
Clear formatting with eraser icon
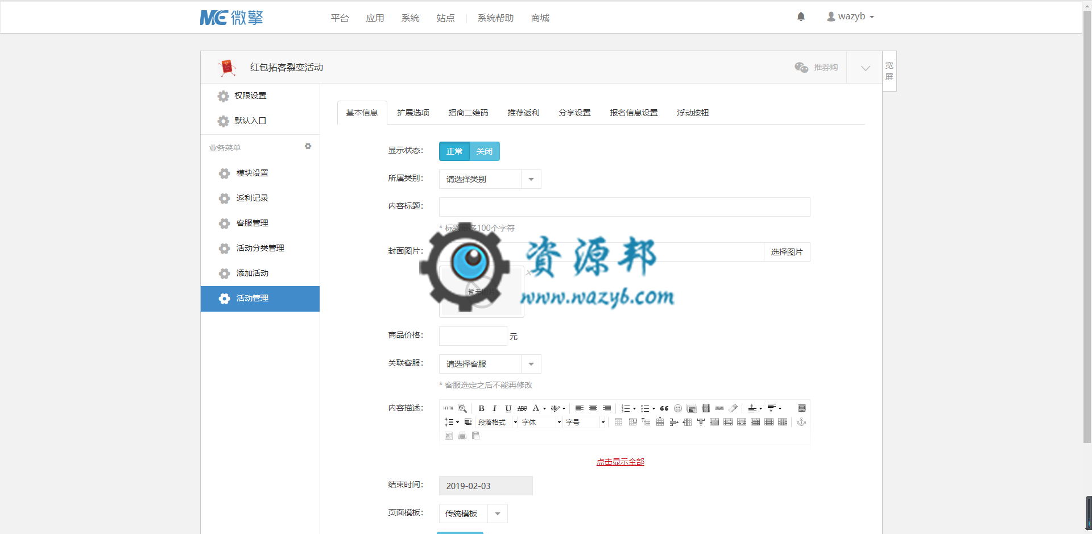point(733,408)
